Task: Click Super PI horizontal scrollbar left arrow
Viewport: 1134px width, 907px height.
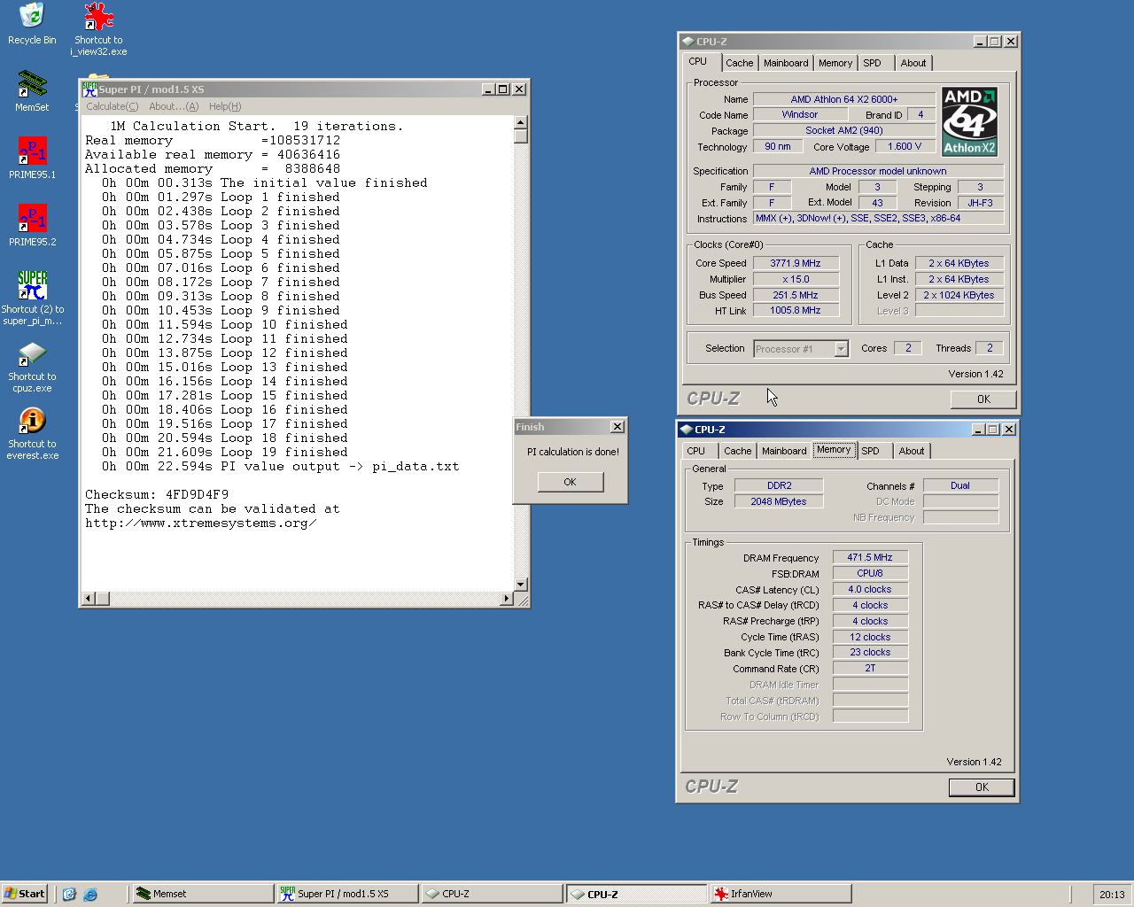Action: point(87,599)
